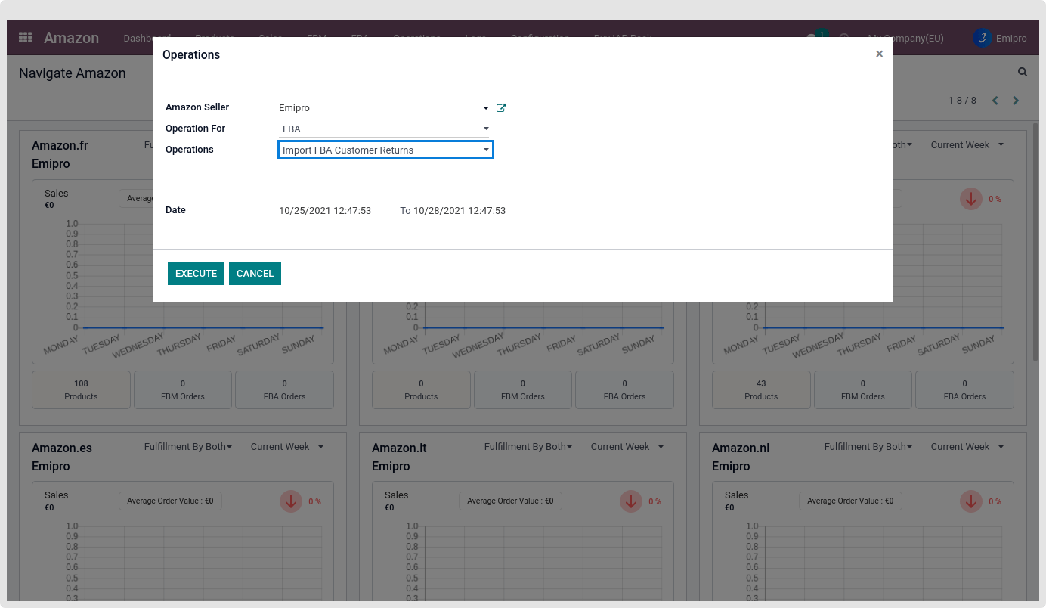This screenshot has height=608, width=1046.
Task: Click red down arrow in Amazon.es card
Action: pyautogui.click(x=291, y=501)
